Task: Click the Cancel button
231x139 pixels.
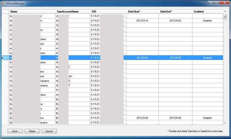Action: click(x=49, y=131)
